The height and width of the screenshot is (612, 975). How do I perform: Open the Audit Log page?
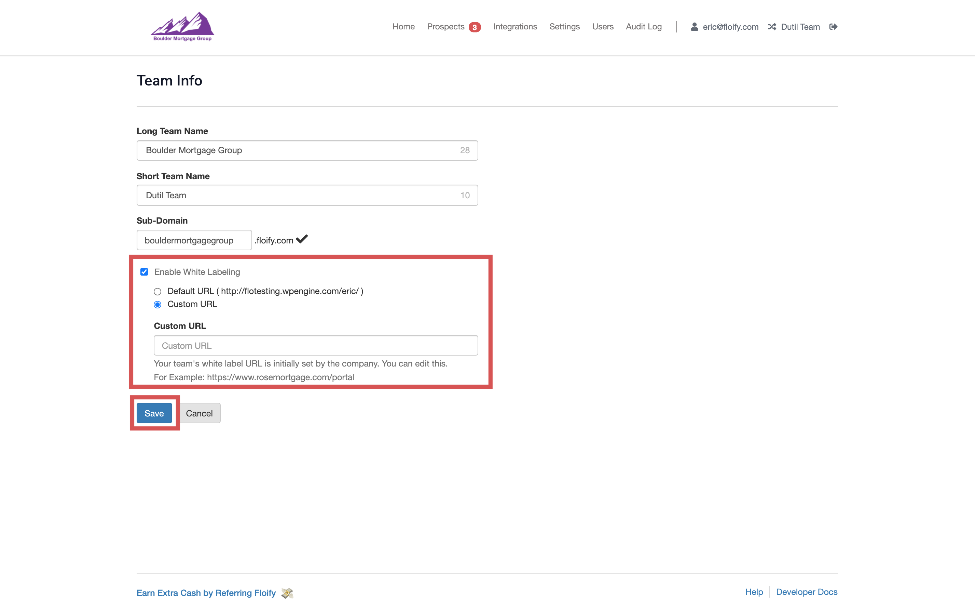[x=643, y=27]
